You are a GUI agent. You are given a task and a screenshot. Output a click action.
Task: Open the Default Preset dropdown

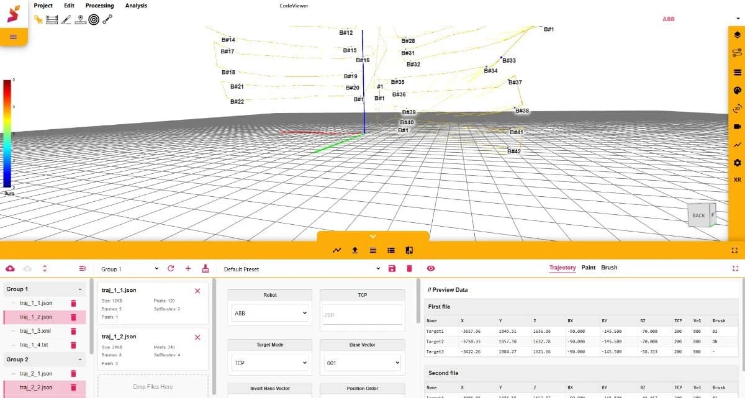[x=302, y=269]
